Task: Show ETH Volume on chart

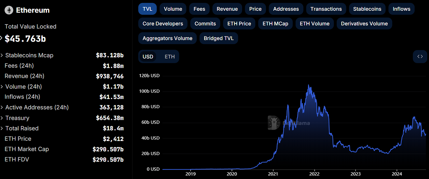Action: pos(314,24)
